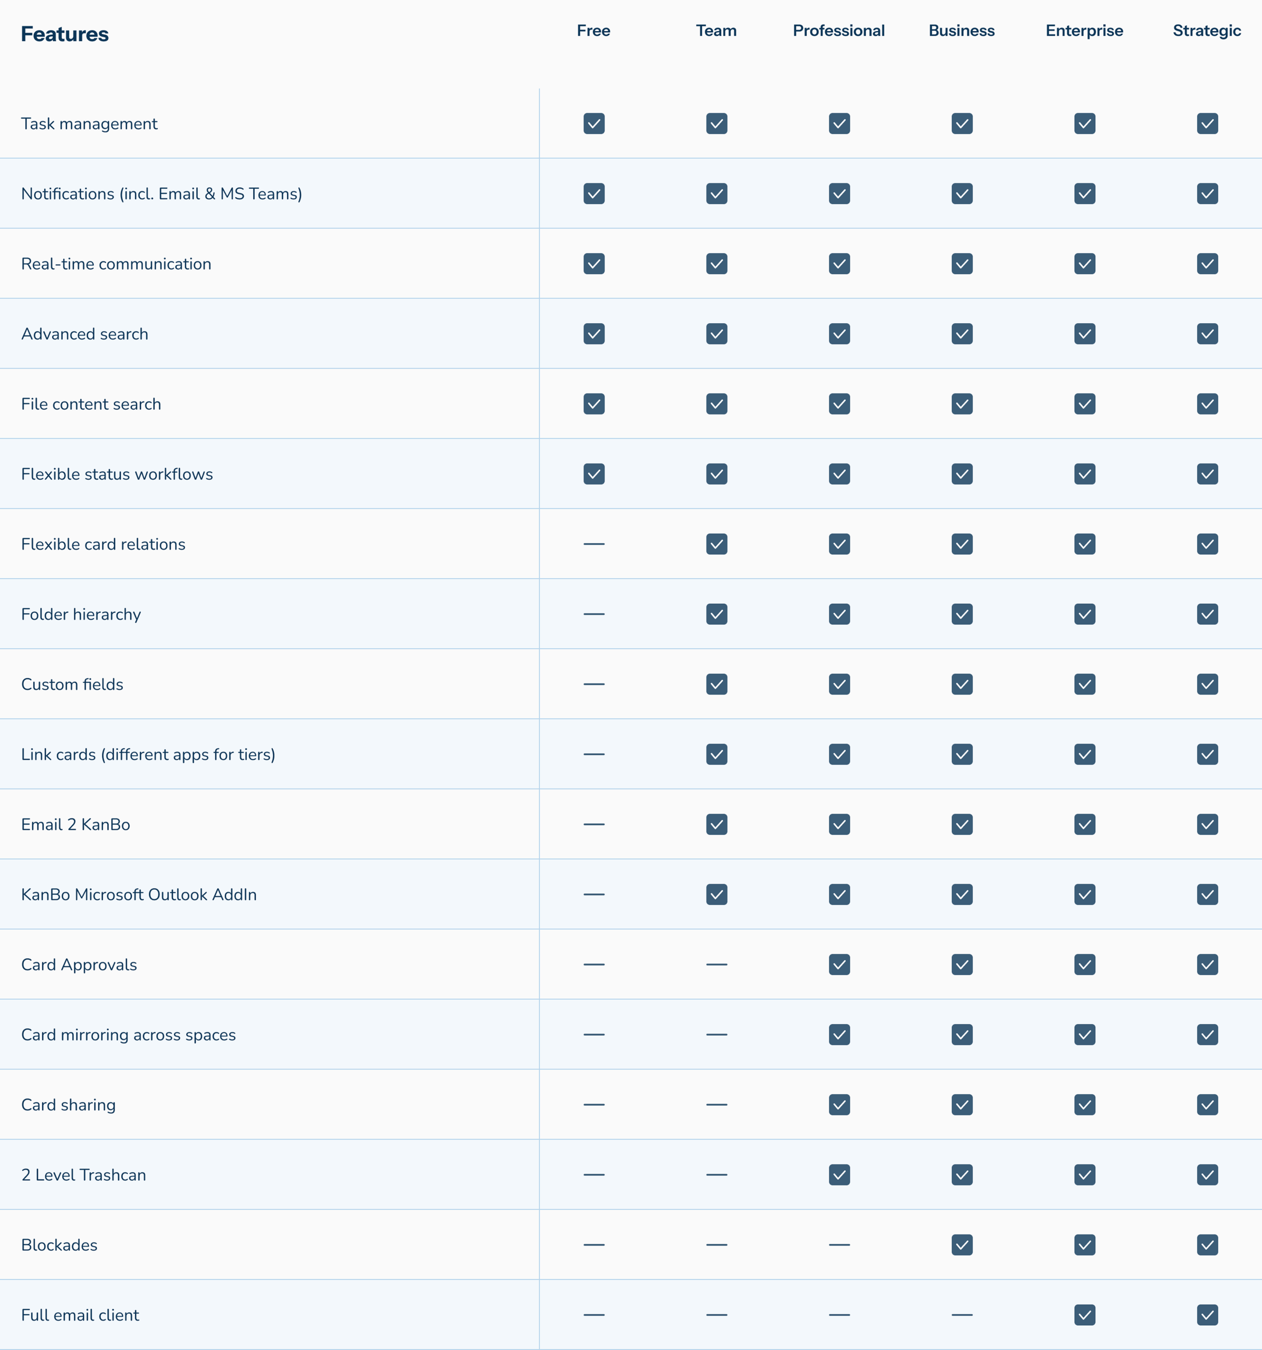The image size is (1262, 1350).
Task: Select the Strategic plan column header
Action: (1207, 31)
